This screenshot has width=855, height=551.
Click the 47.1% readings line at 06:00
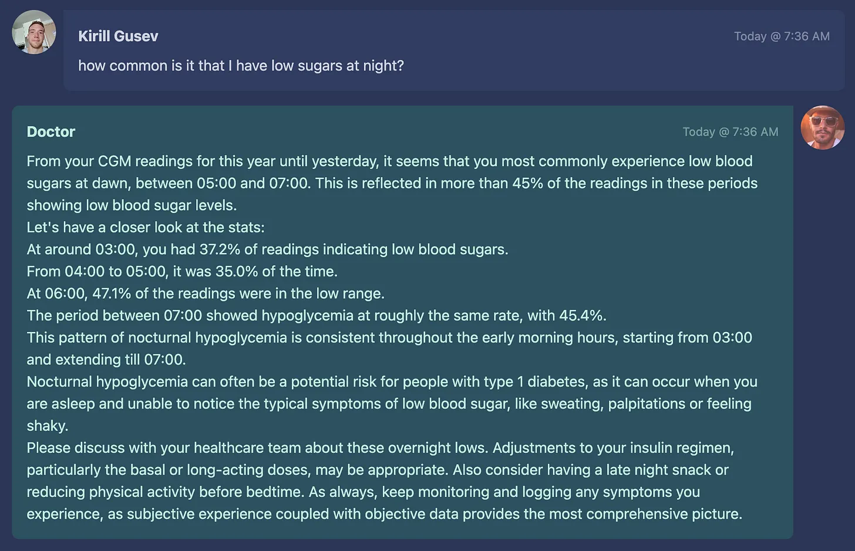click(206, 293)
